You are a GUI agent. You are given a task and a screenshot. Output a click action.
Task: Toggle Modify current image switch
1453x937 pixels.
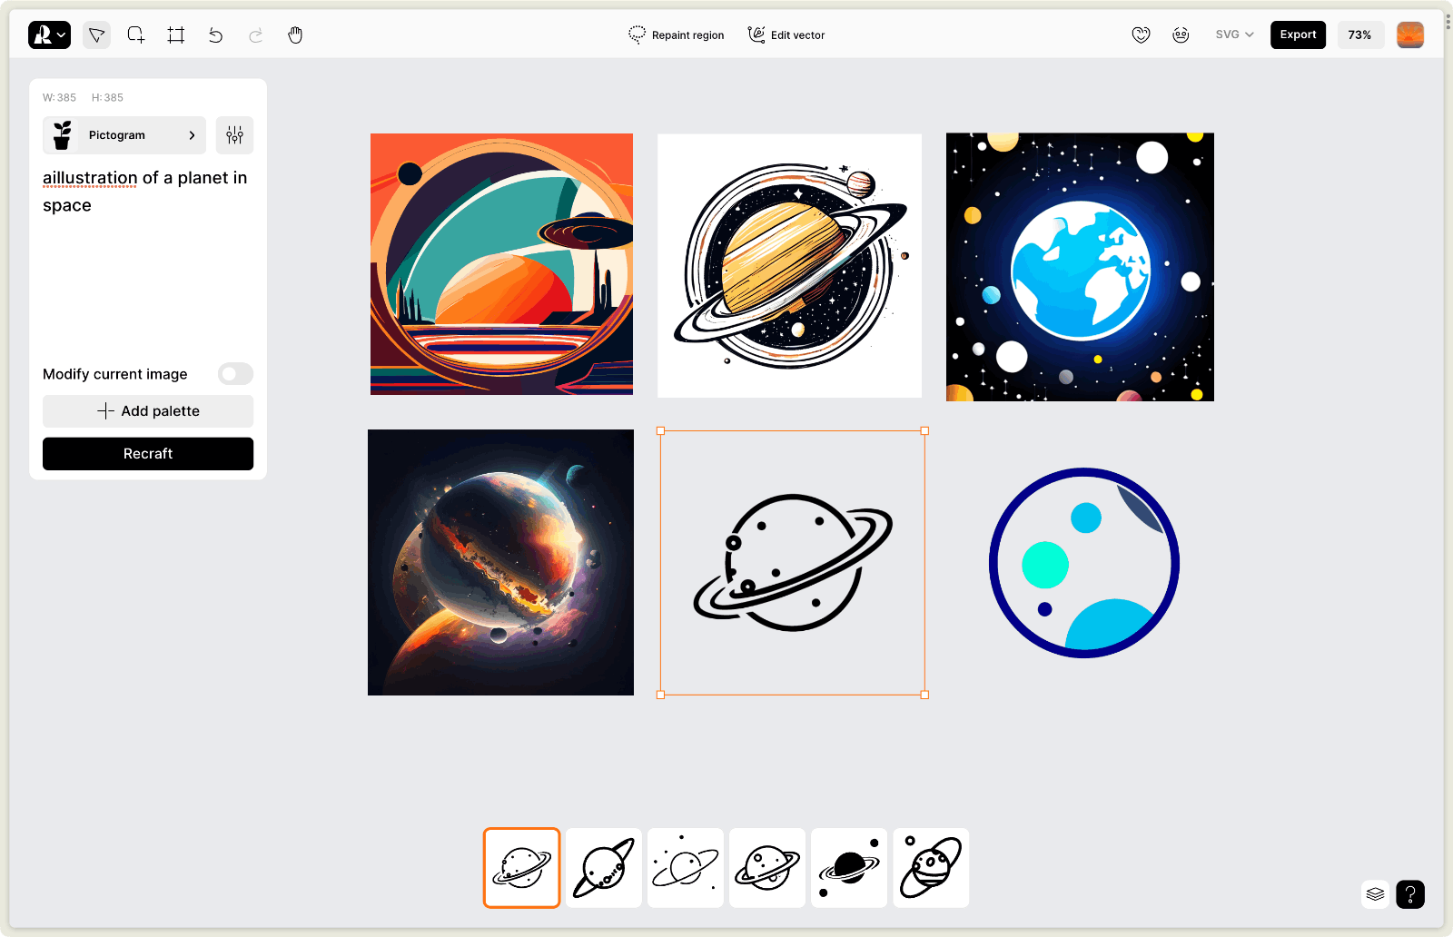tap(235, 374)
